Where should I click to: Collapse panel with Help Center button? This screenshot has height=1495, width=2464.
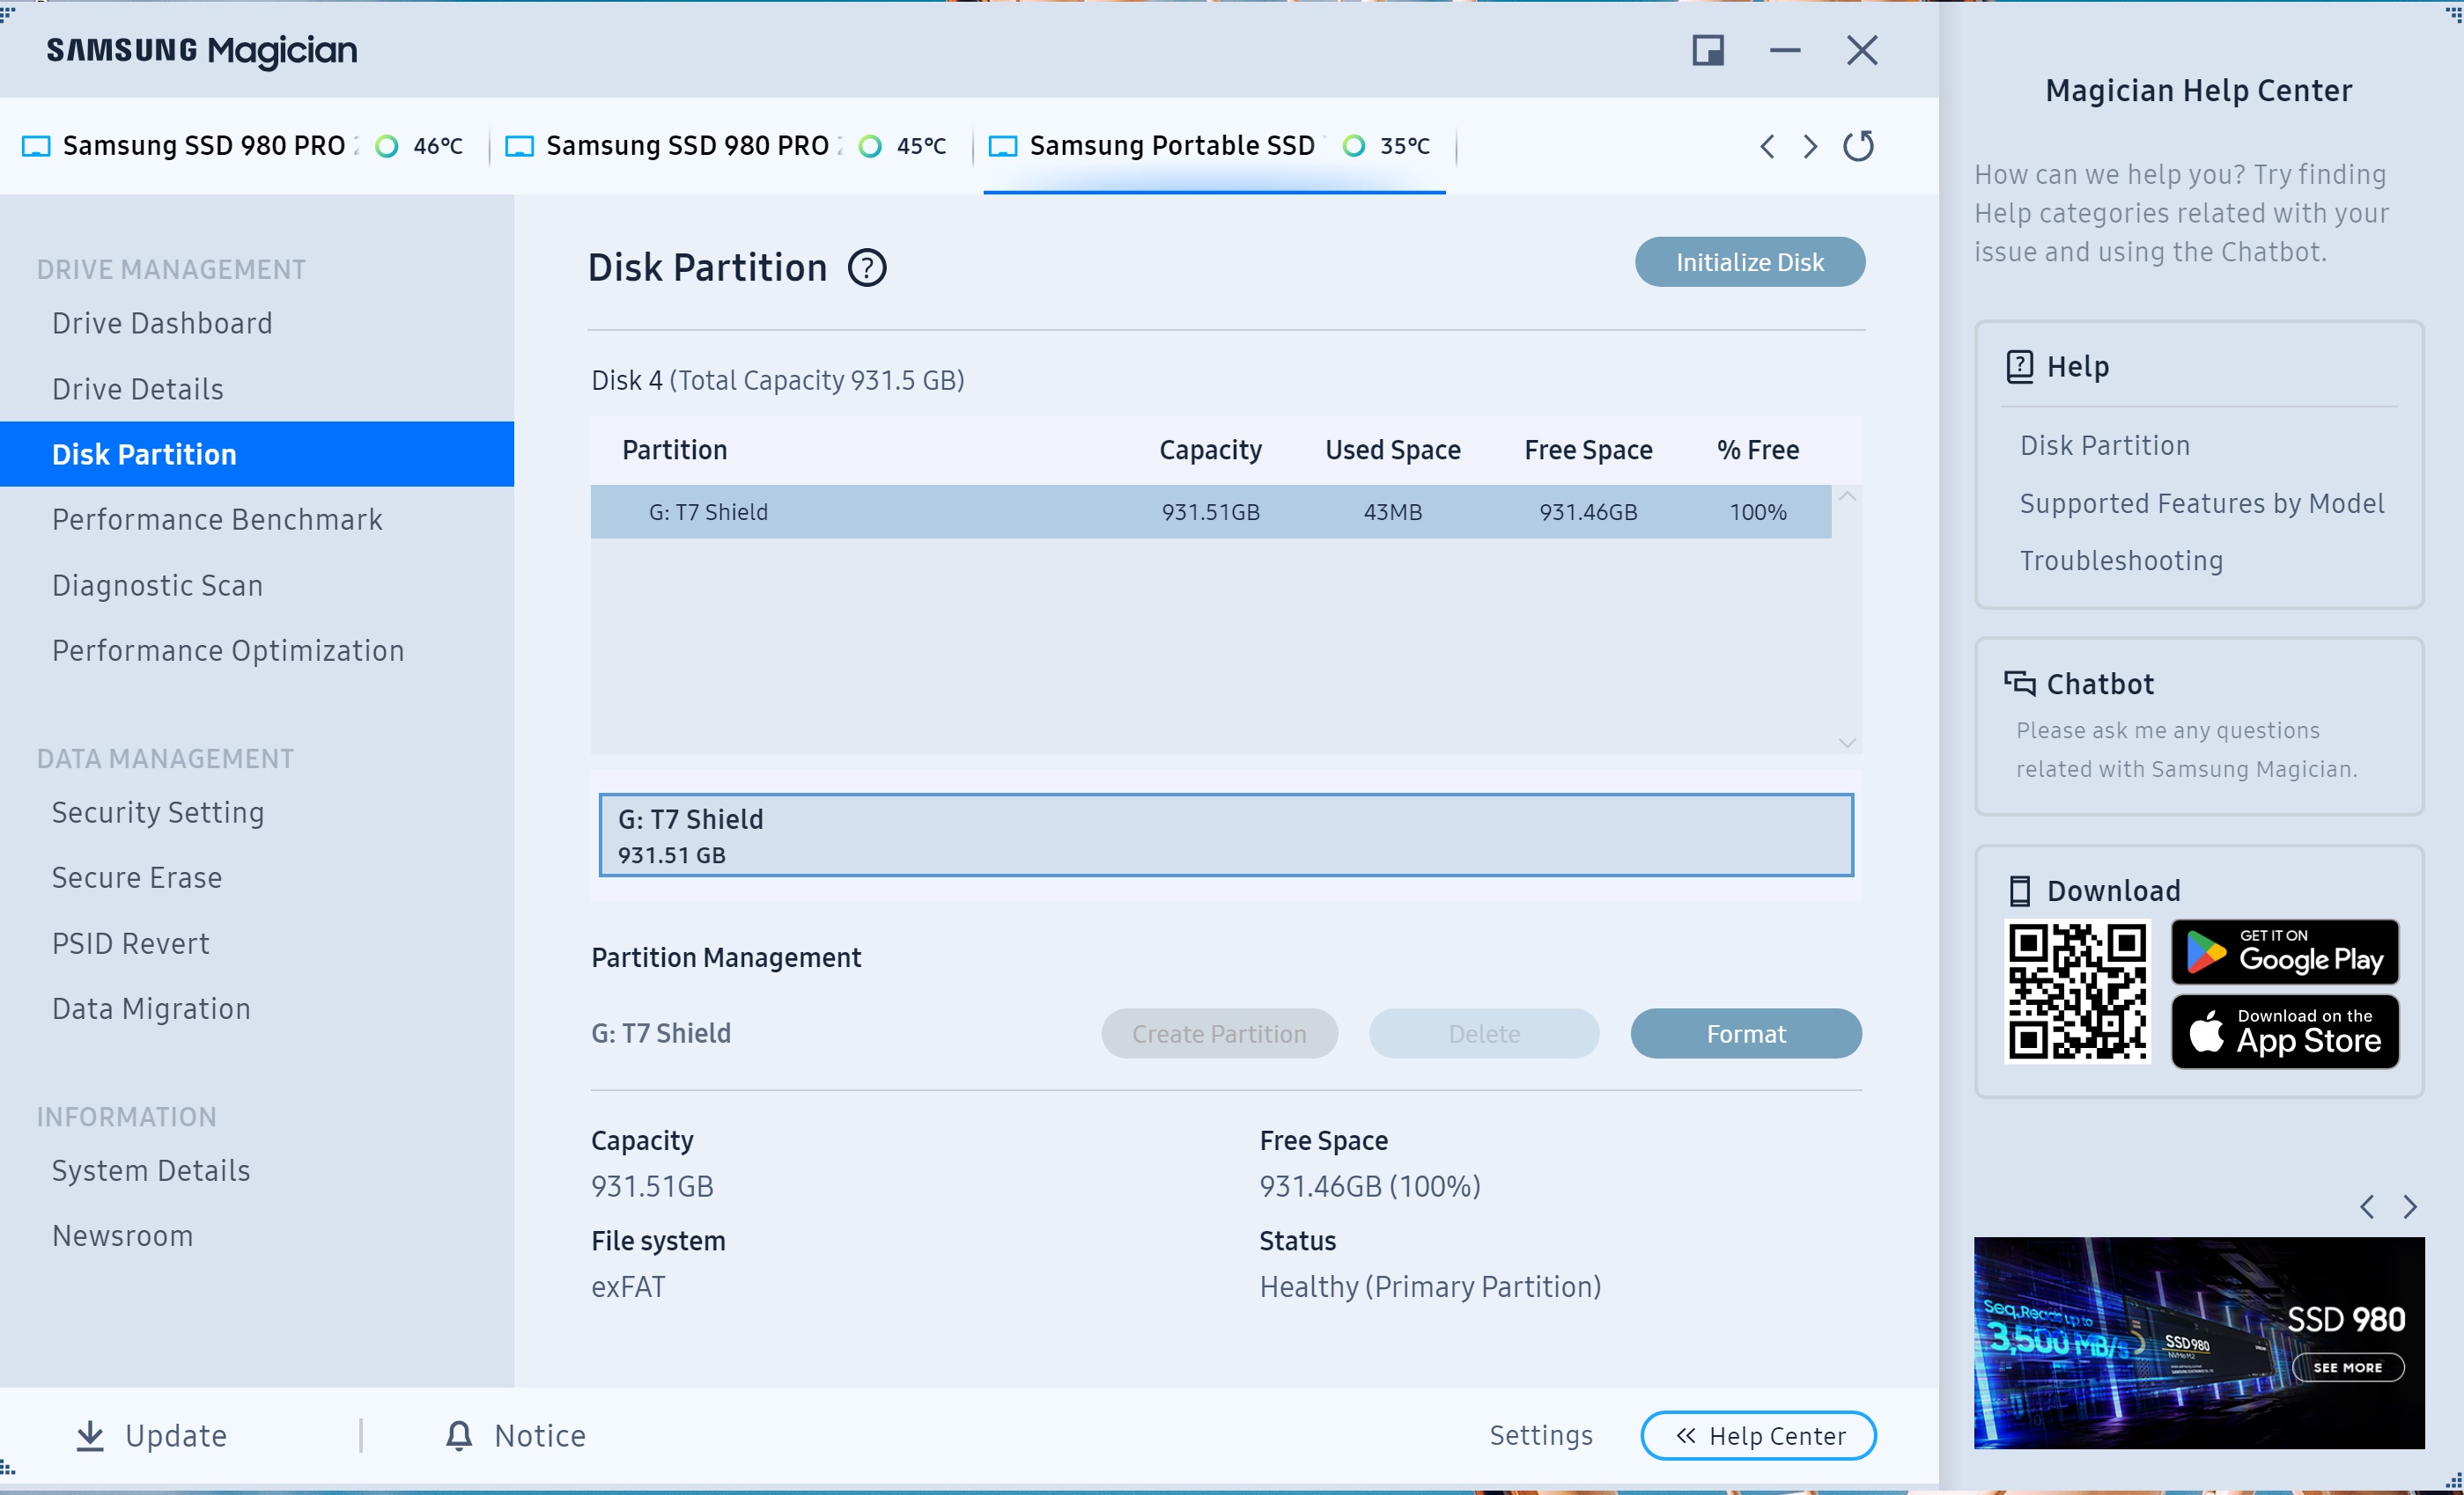click(1758, 1436)
